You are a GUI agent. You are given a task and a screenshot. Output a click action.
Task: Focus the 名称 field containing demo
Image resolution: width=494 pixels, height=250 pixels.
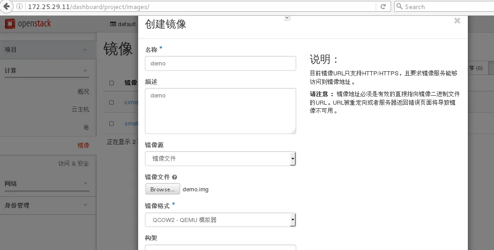(x=220, y=63)
